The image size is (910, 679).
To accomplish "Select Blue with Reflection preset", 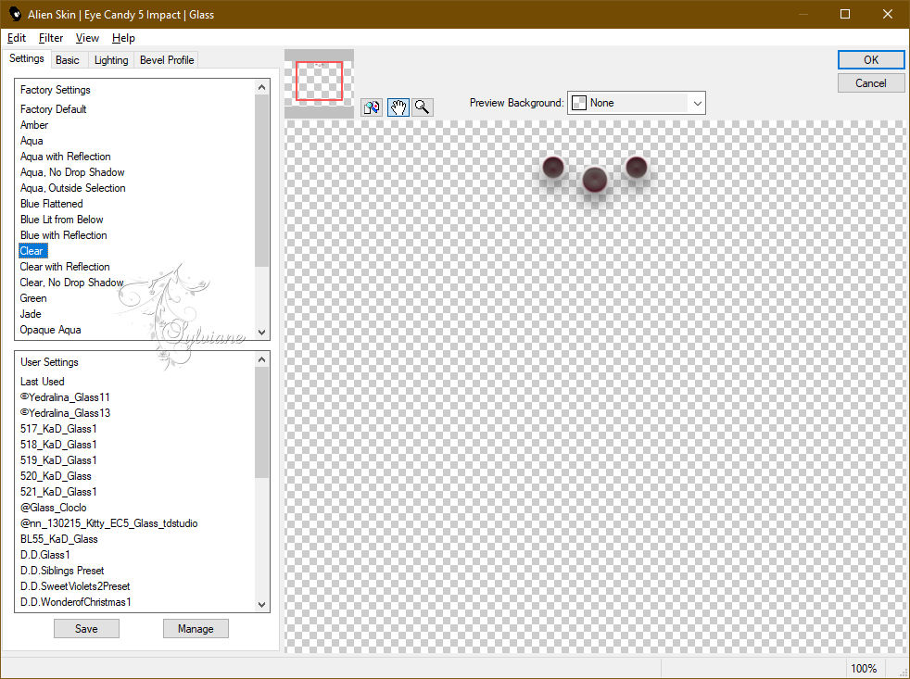I will click(63, 235).
